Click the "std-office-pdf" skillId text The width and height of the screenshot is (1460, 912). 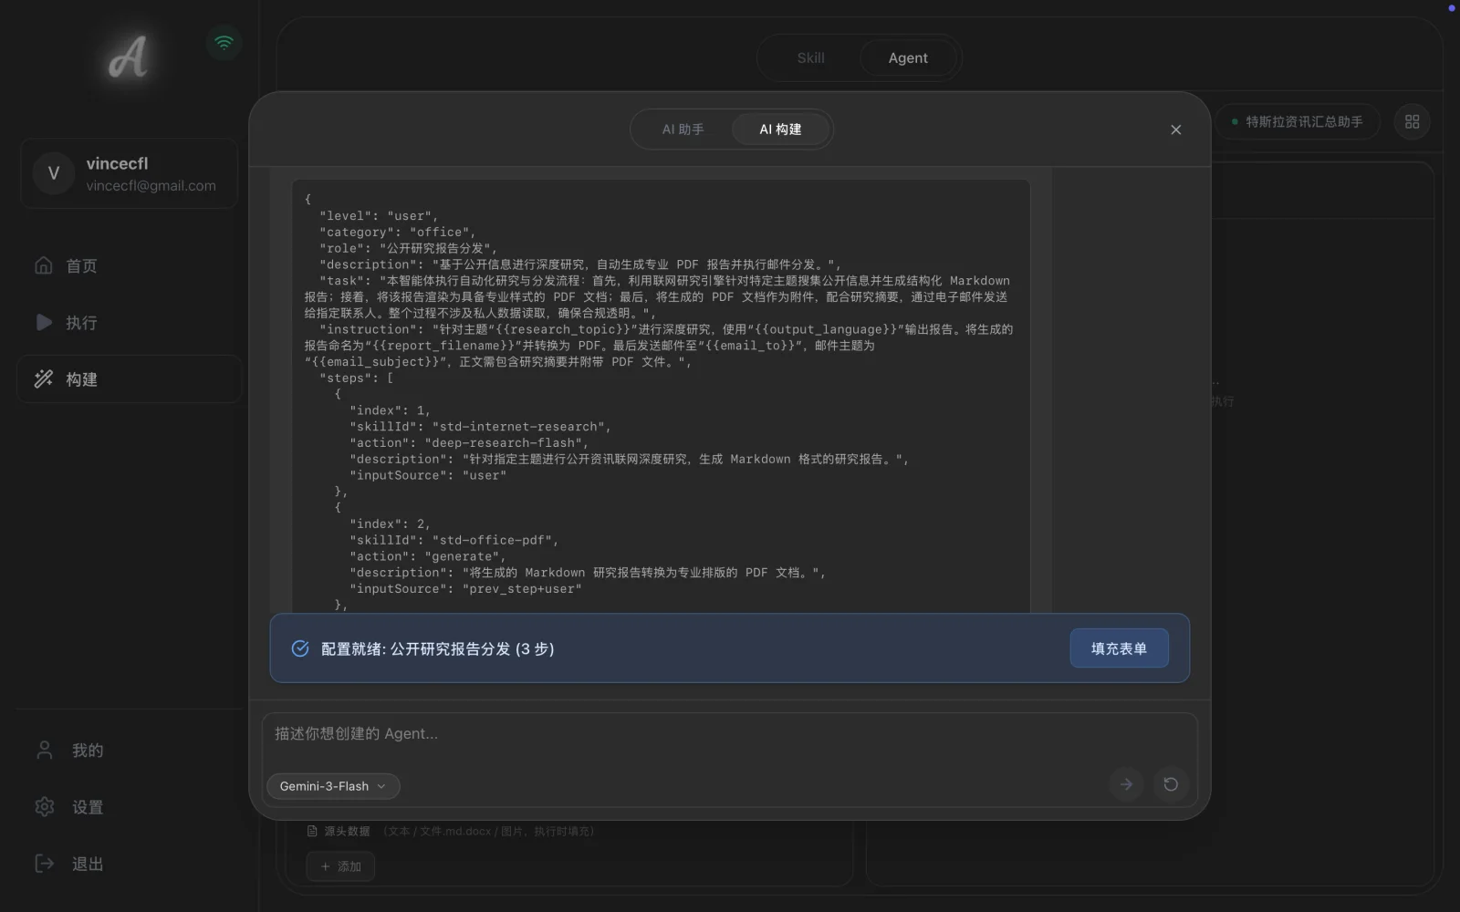491,540
